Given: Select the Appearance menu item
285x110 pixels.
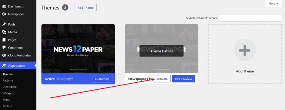Looking at the screenshot, I should tap(18, 66).
